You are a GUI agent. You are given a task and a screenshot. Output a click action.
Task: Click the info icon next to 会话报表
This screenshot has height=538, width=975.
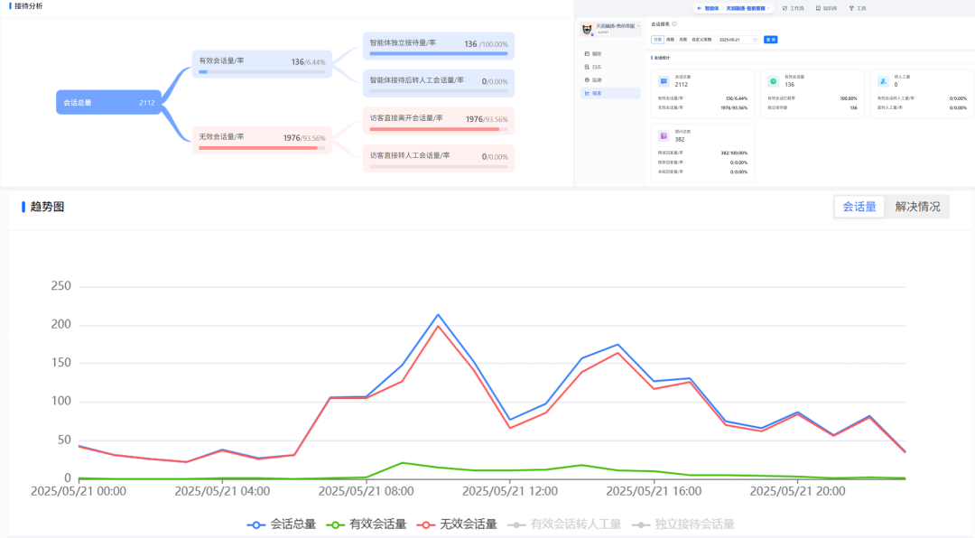point(674,23)
